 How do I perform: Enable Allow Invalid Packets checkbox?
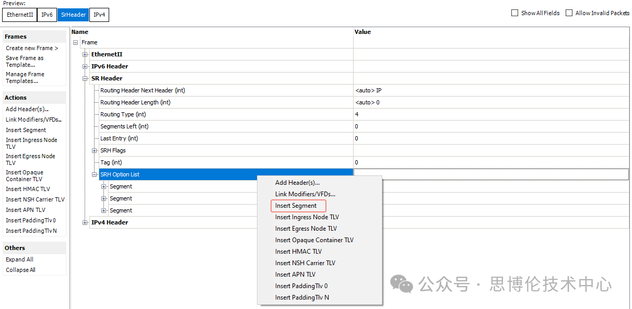click(569, 13)
